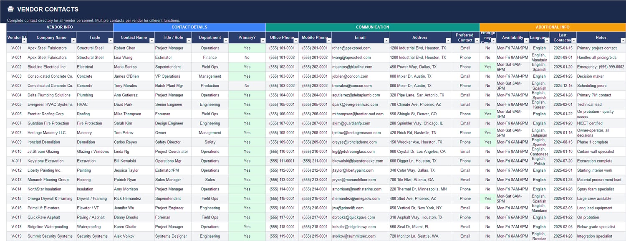Click the contacts icon beside VENDOR CONTACTS title

tap(10, 9)
